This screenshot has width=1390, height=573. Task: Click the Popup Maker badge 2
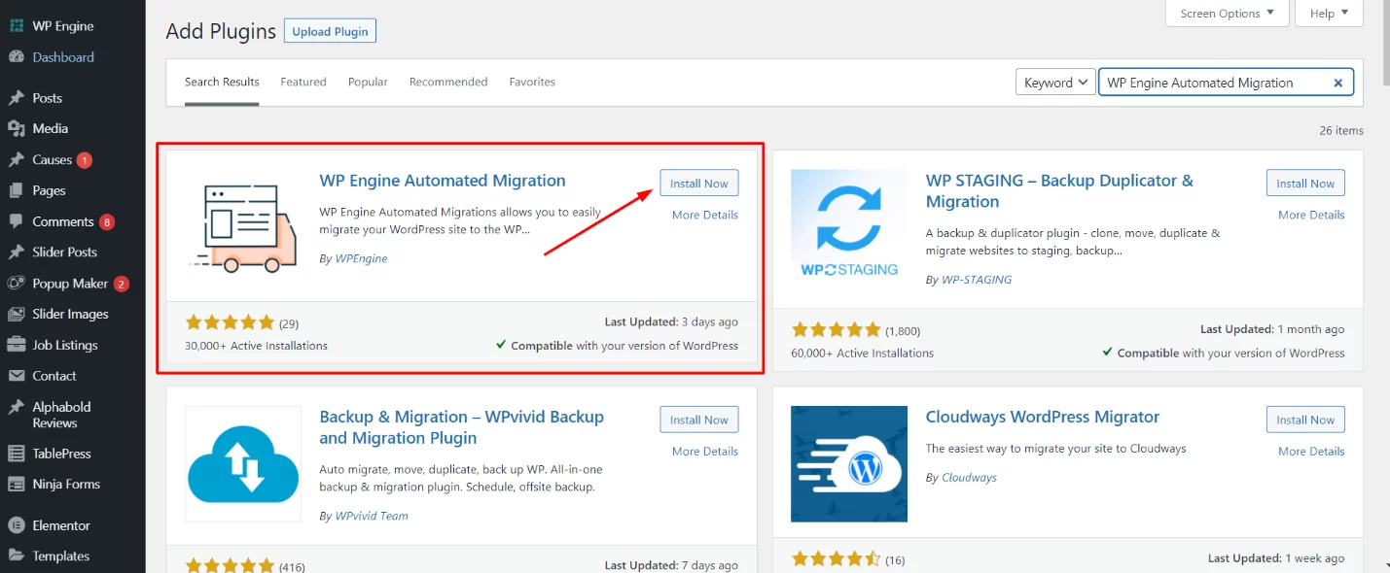(x=122, y=284)
